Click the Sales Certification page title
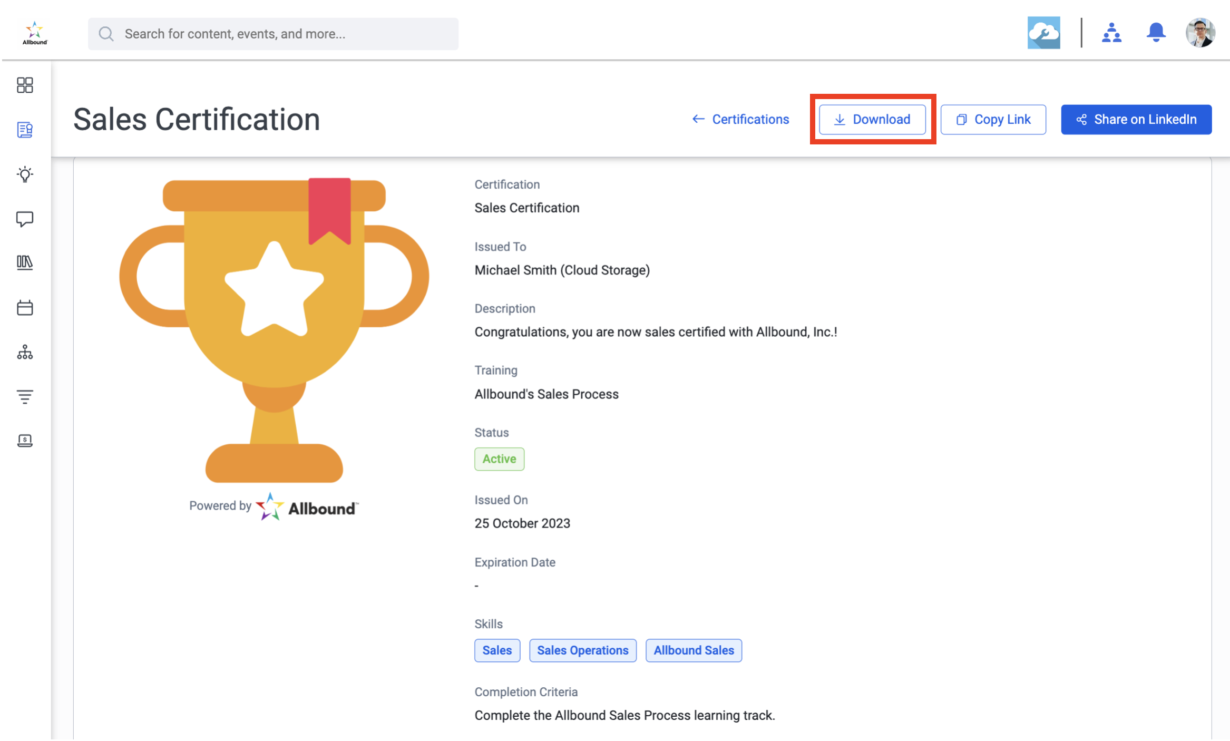 tap(197, 119)
